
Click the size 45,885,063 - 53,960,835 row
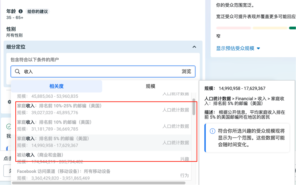pyautogui.click(x=103, y=96)
